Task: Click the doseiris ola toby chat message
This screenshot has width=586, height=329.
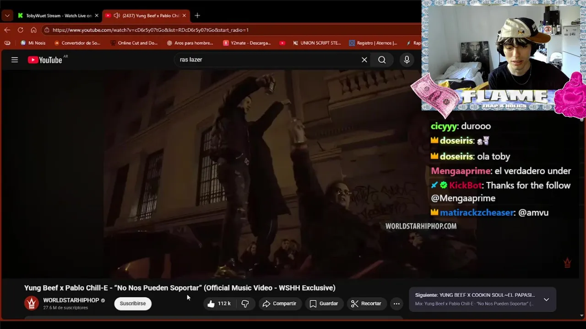Action: coord(470,156)
